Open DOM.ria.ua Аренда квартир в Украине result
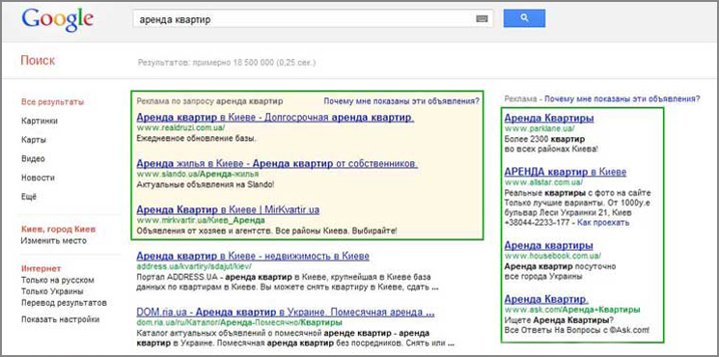 coord(286,313)
